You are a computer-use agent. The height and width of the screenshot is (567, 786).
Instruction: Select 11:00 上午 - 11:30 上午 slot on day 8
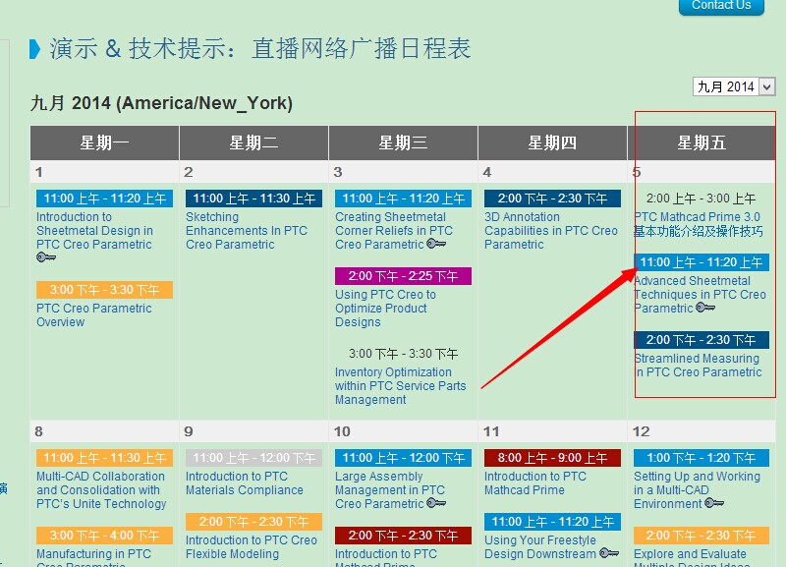pyautogui.click(x=104, y=458)
